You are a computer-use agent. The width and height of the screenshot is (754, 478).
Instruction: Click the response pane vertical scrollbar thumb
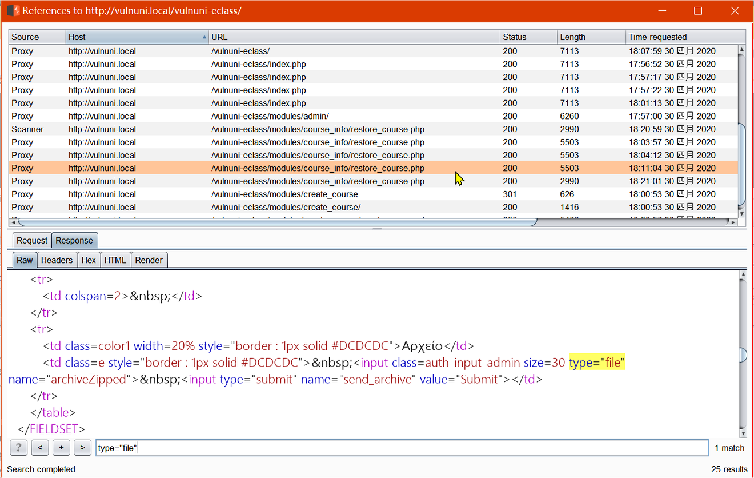pos(743,355)
